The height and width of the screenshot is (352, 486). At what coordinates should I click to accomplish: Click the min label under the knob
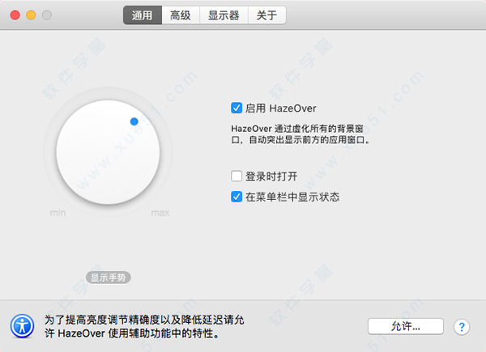[58, 213]
